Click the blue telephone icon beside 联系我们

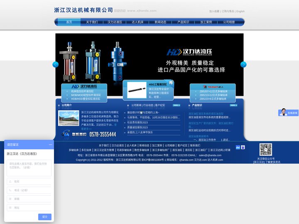[66, 133]
